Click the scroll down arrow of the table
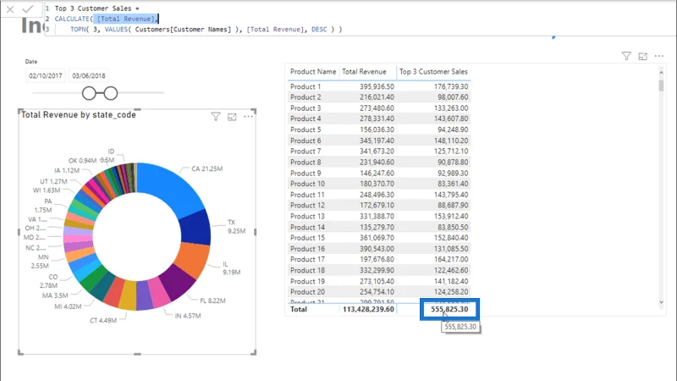The height and width of the screenshot is (381, 677). pos(661,302)
